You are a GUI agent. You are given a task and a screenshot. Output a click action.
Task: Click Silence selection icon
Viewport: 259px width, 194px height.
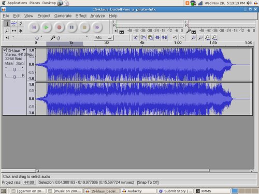[164, 37]
